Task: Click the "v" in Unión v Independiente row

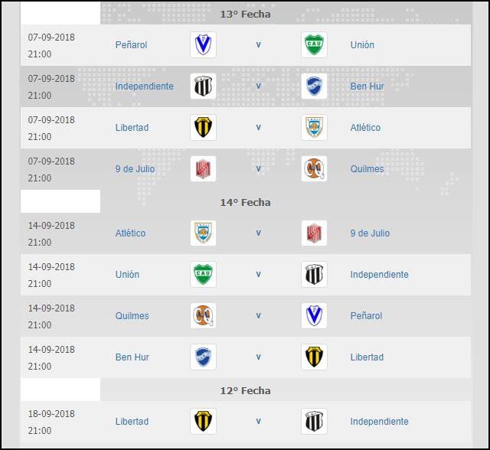Action: point(259,275)
